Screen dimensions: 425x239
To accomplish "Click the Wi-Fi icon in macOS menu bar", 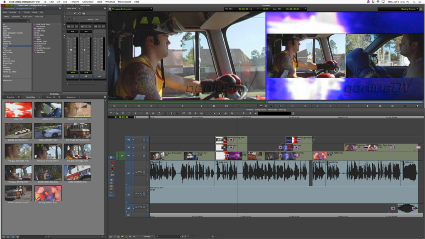I will (378, 2).
